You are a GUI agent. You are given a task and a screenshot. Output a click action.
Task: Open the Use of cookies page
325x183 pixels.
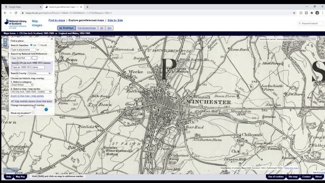[276, 176]
